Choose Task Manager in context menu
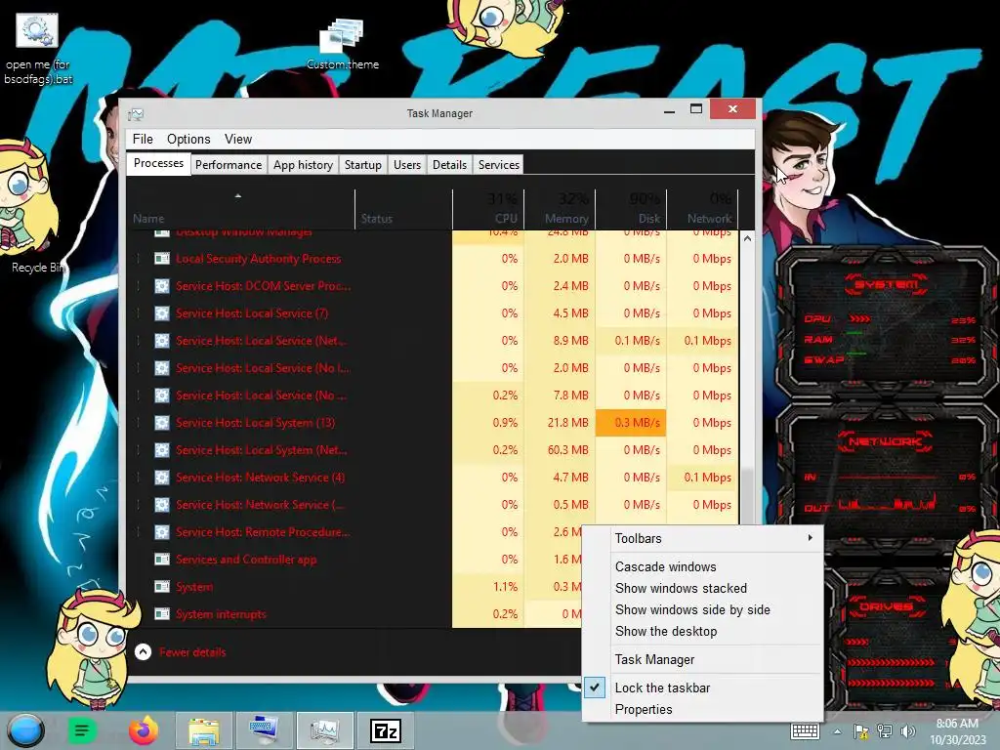 pos(702,659)
